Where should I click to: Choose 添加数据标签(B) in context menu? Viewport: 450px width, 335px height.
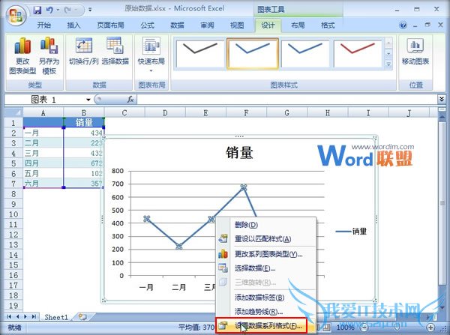pos(265,298)
